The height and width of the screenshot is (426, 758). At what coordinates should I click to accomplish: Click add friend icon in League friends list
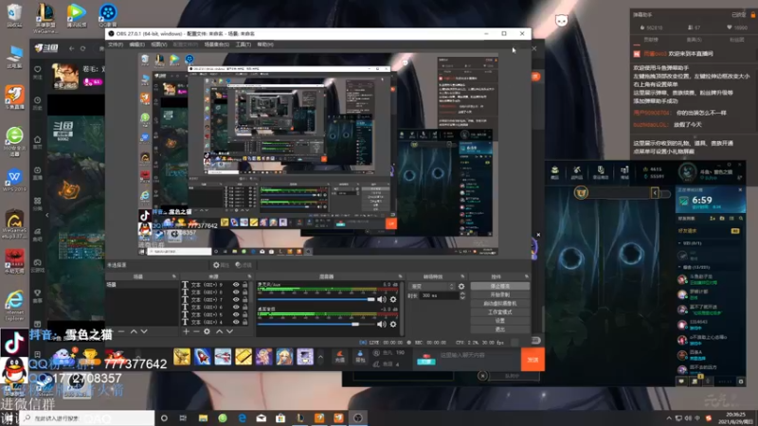(x=713, y=219)
